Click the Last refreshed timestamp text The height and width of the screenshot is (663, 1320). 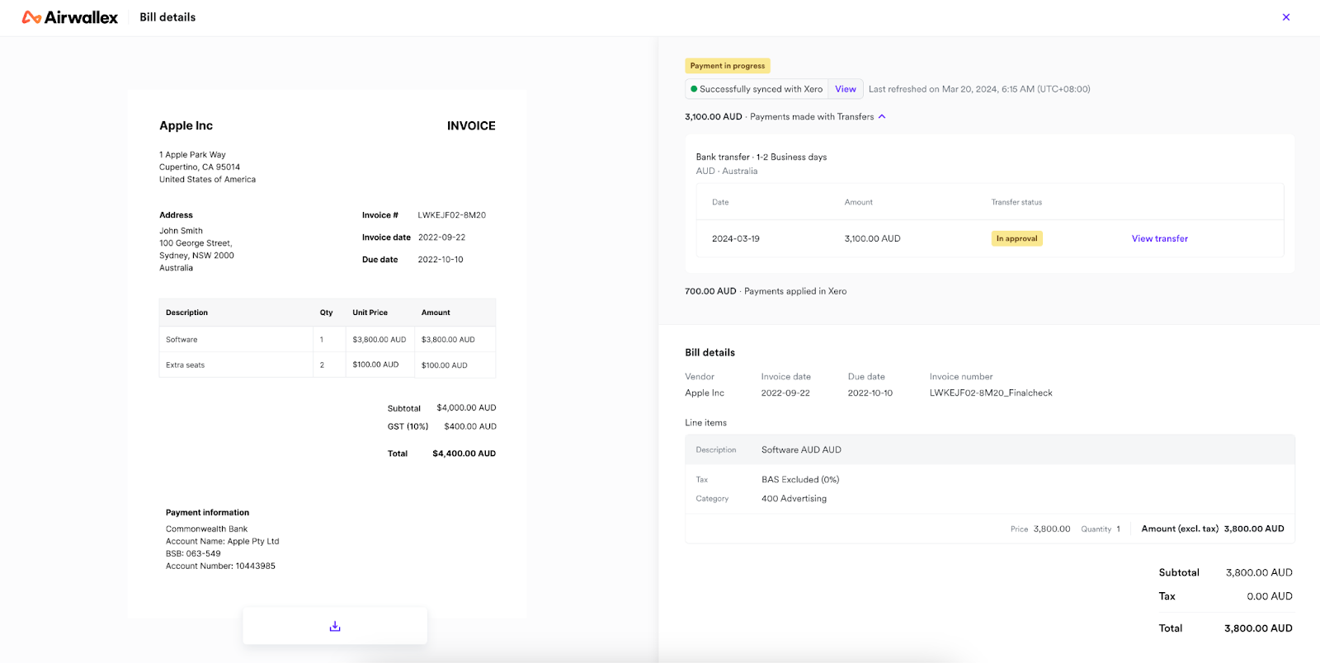[x=978, y=89]
